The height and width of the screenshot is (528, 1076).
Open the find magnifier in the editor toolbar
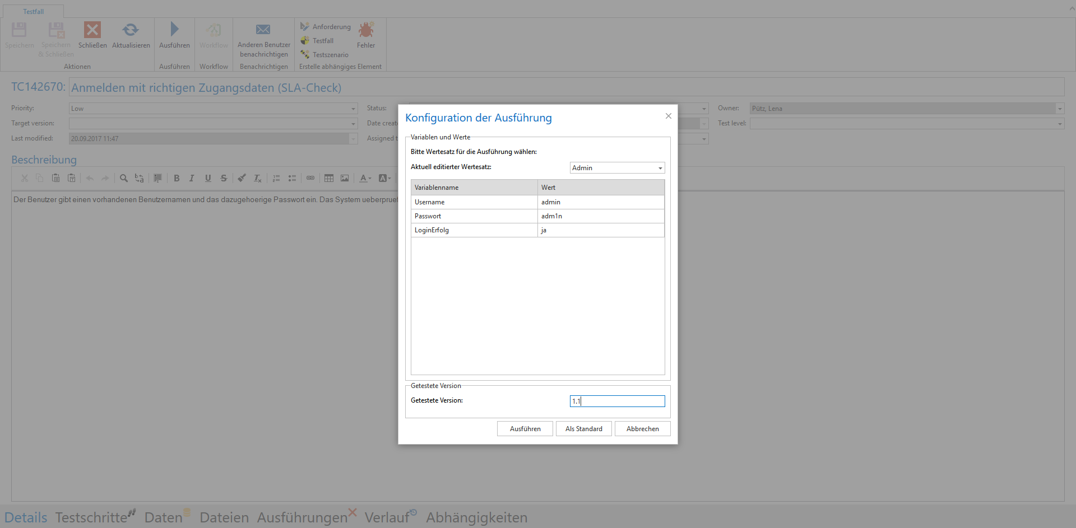click(x=124, y=178)
